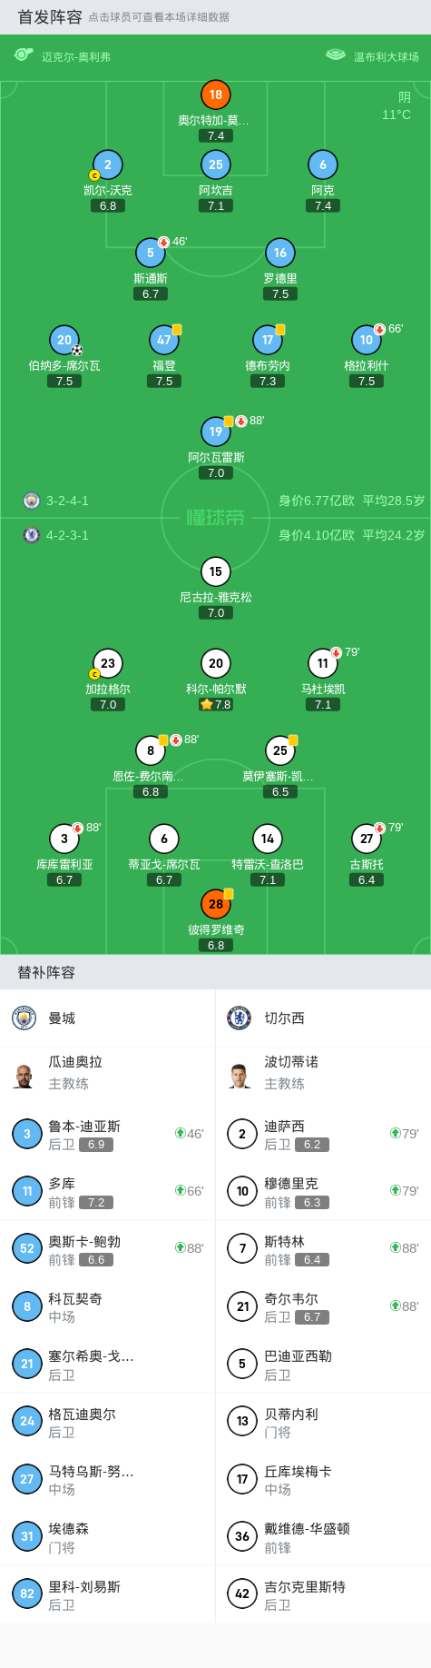
Task: Open number 47 Foden player circle
Action: pyautogui.click(x=163, y=340)
